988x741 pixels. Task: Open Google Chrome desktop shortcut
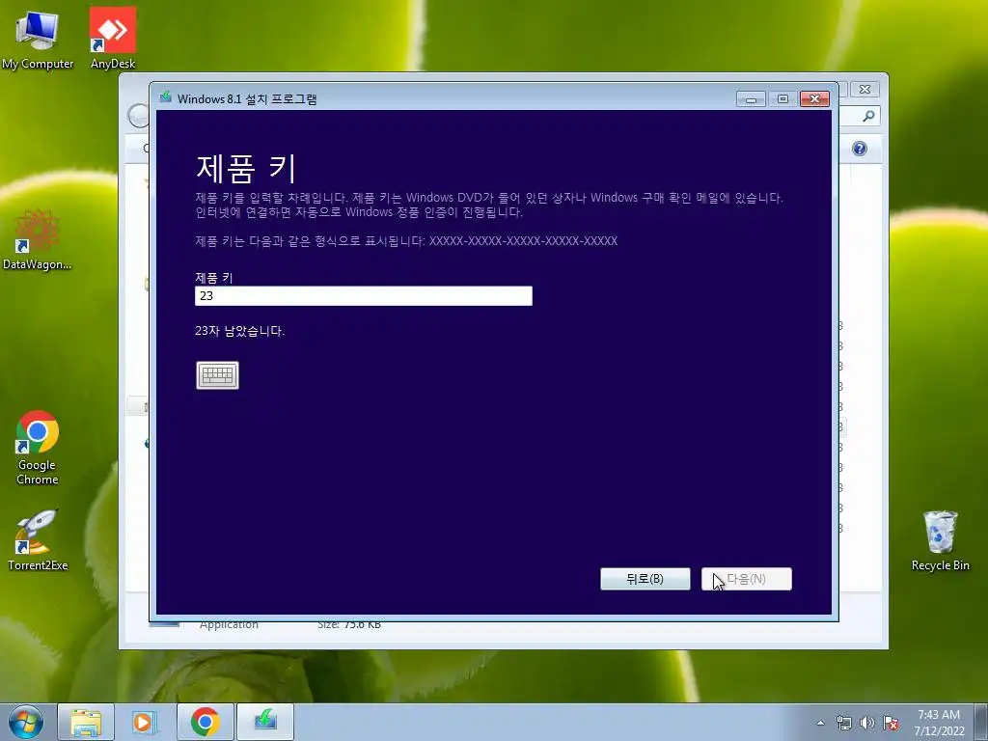pos(38,448)
